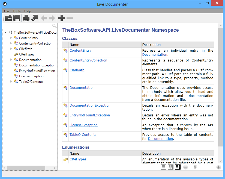Click the minus remove toolbar icon

70,18
